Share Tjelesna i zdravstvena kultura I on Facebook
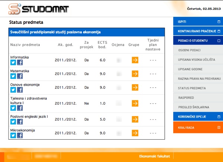223x162 pixels. [x=20, y=108]
